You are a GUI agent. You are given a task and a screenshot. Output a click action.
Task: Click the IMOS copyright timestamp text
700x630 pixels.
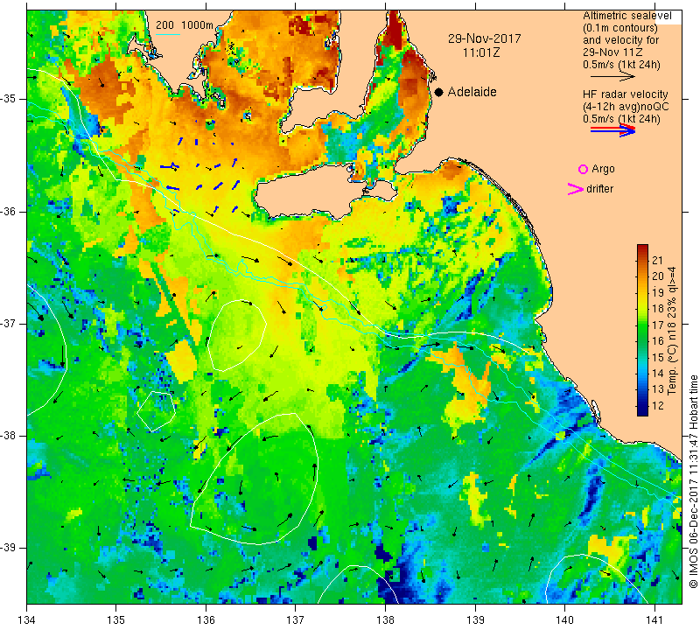tap(693, 481)
